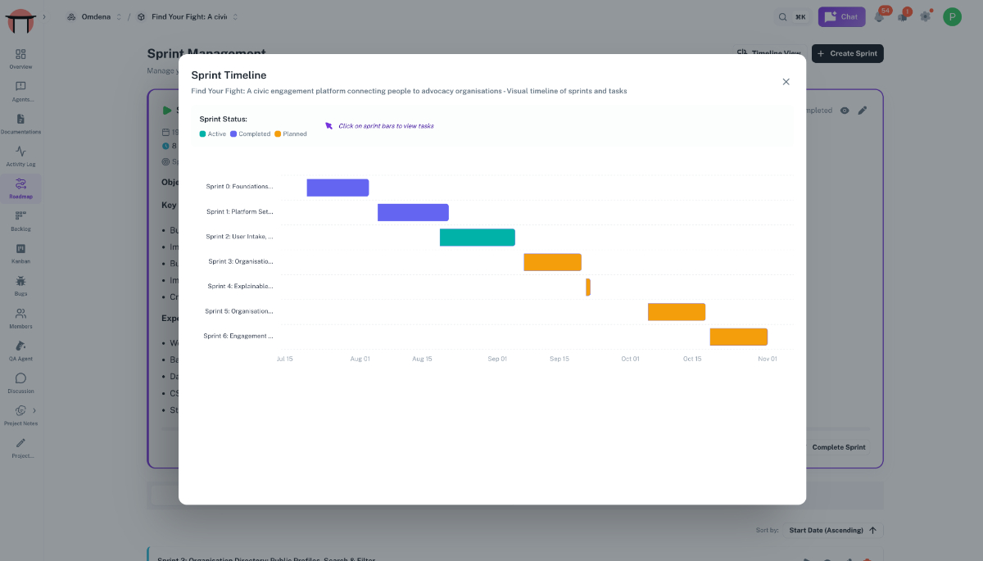Click the notifications bell icon
Viewport: 983px width, 561px height.
tap(880, 16)
